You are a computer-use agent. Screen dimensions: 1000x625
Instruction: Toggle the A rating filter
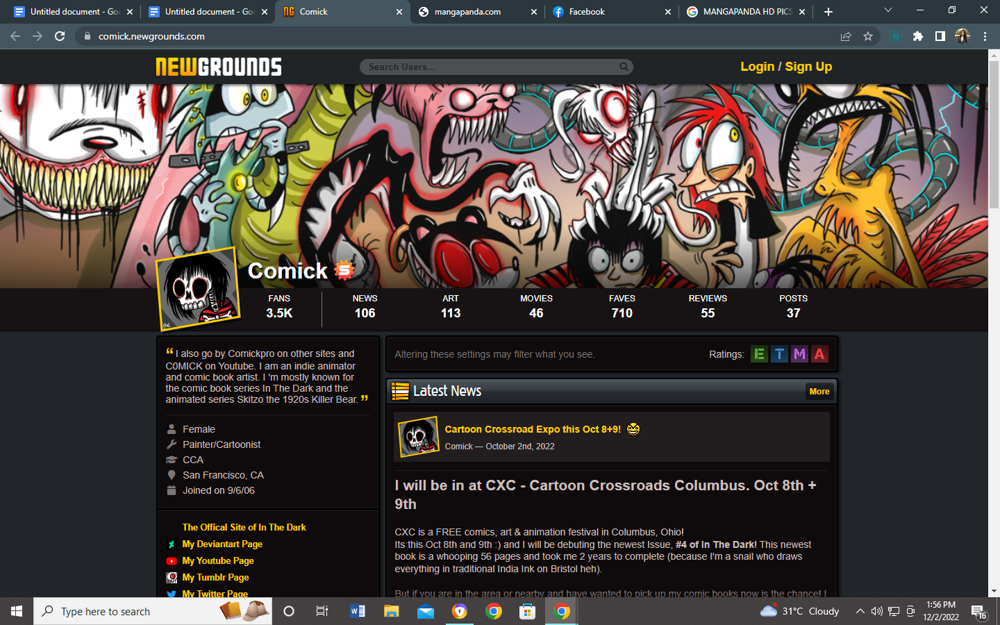tap(819, 354)
